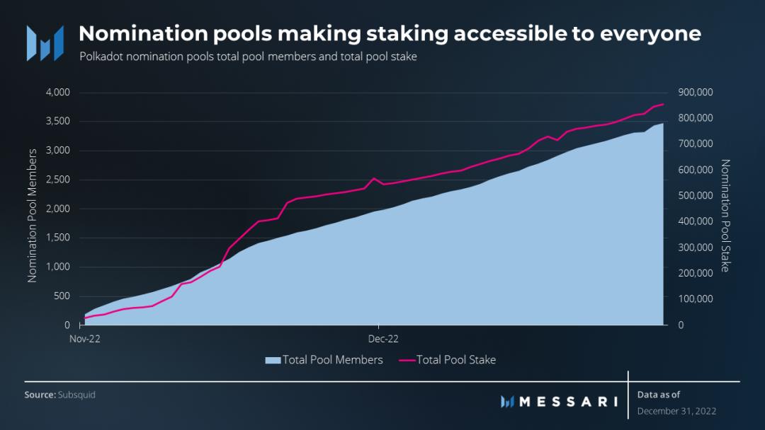Click the Nov-22 x-axis label

85,339
